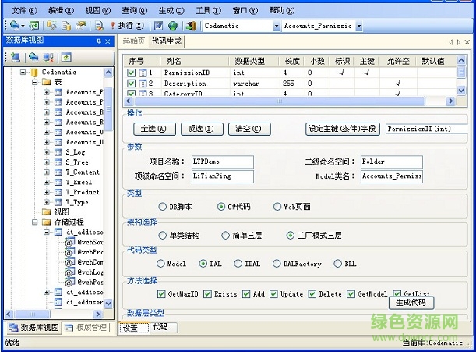Collapse the 表 folder node

34,82
